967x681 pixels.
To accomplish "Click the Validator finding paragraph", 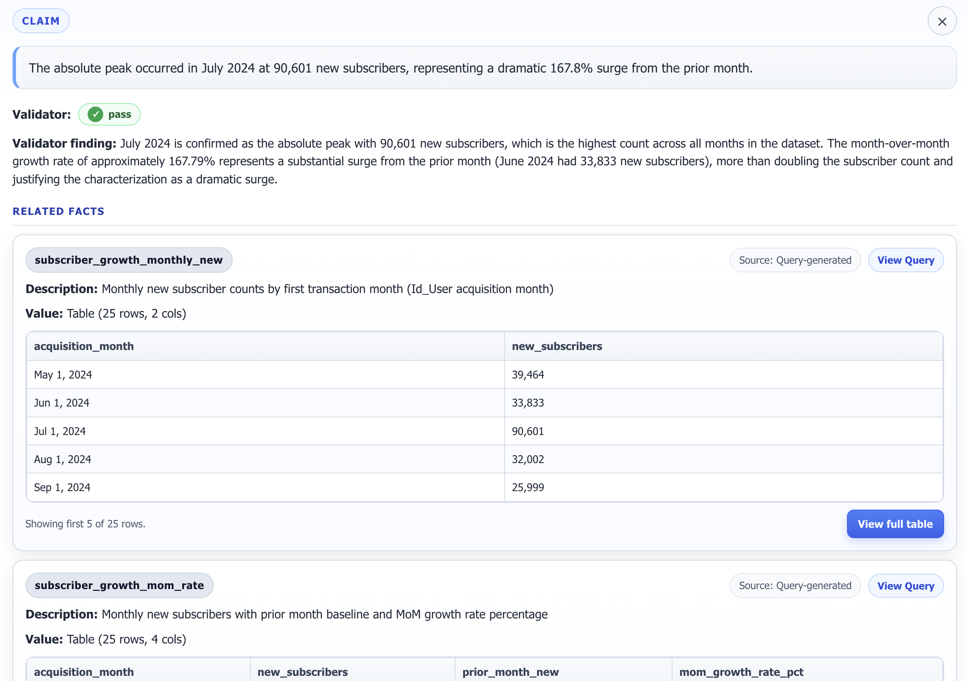I will (x=483, y=161).
